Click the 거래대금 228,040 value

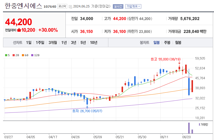191,32
